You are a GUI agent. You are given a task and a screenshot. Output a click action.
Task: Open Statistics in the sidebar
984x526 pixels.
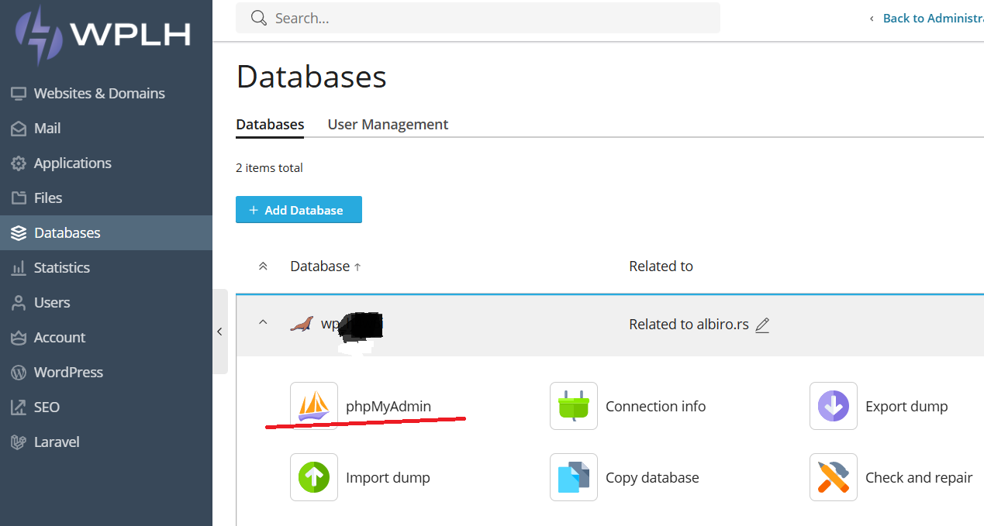pyautogui.click(x=62, y=267)
